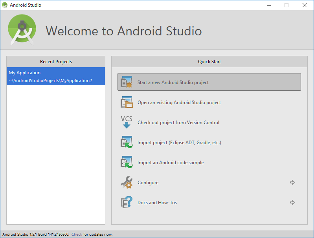Choose Import project (Eclipse ADT, Gradle, etc.)
The width and height of the screenshot is (314, 238).
(x=179, y=143)
